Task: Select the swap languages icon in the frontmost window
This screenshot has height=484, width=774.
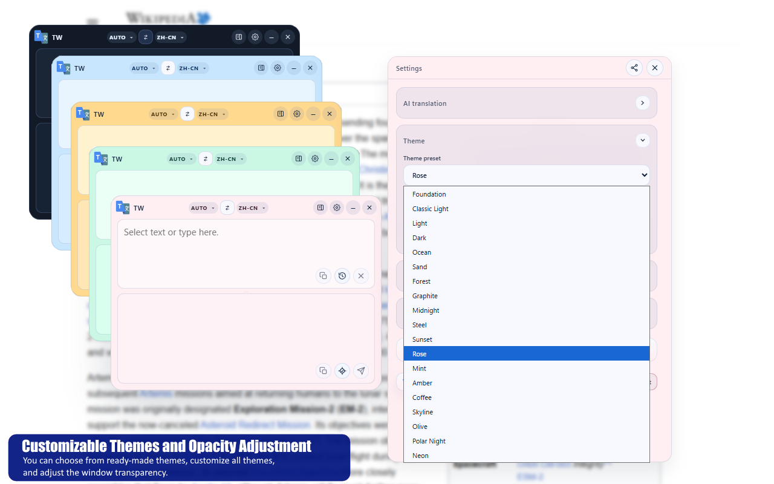Action: [x=227, y=208]
